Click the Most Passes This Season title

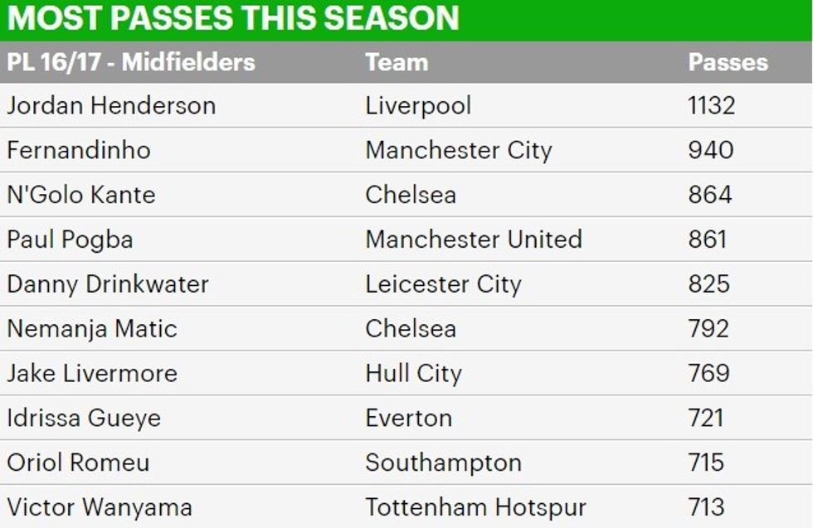click(x=233, y=18)
